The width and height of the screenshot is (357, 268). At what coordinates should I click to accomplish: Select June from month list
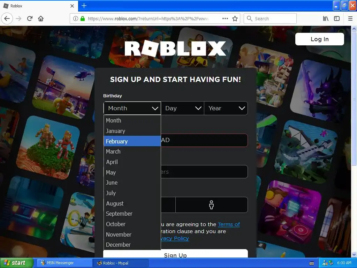132,183
